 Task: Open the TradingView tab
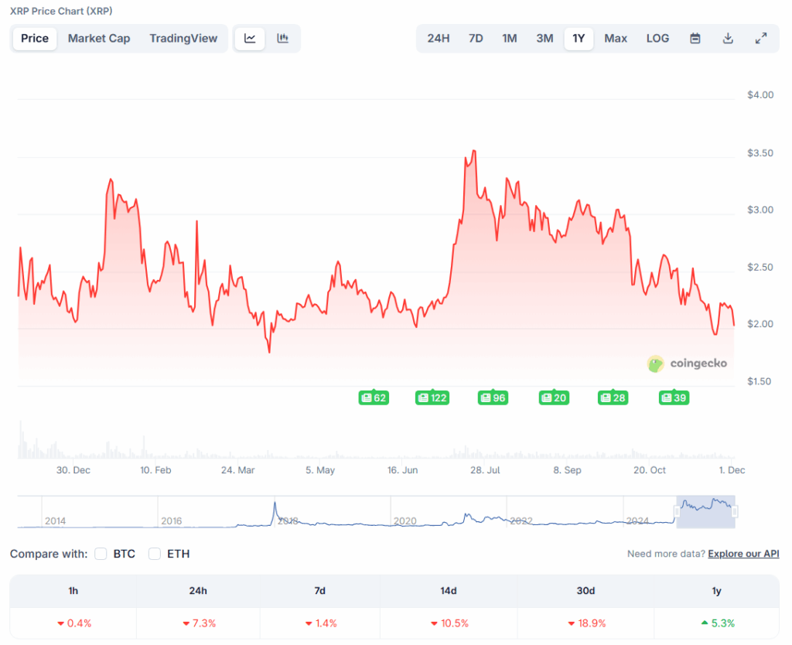coord(183,38)
